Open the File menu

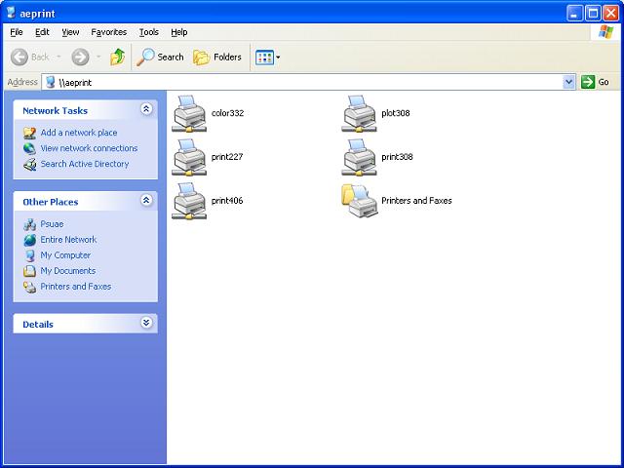(17, 32)
